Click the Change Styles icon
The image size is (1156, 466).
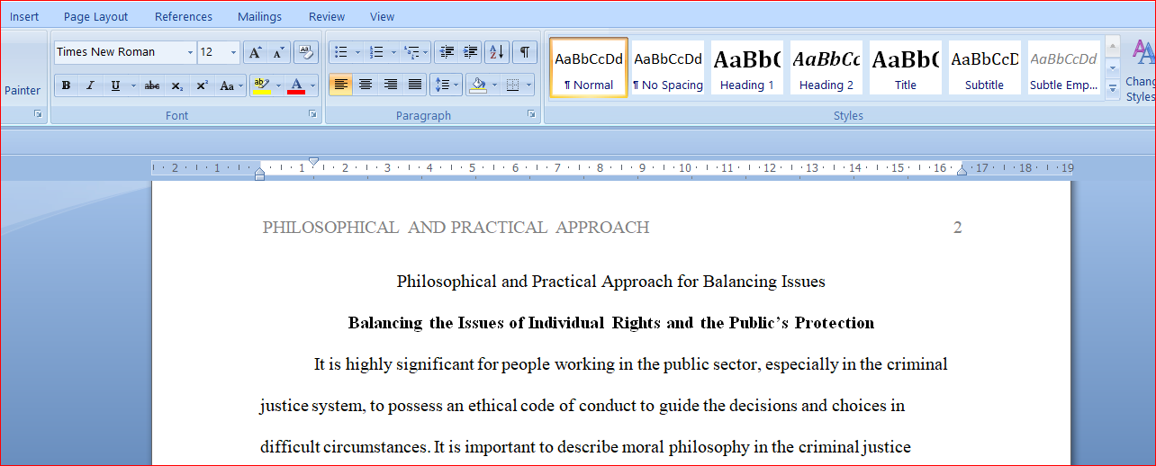tap(1142, 70)
